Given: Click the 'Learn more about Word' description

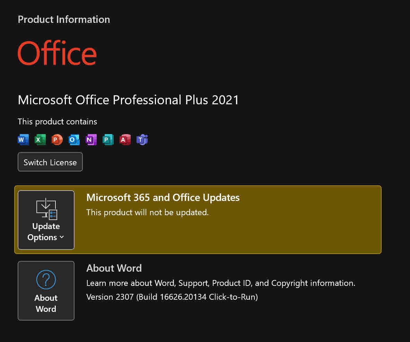Looking at the screenshot, I should (x=221, y=283).
